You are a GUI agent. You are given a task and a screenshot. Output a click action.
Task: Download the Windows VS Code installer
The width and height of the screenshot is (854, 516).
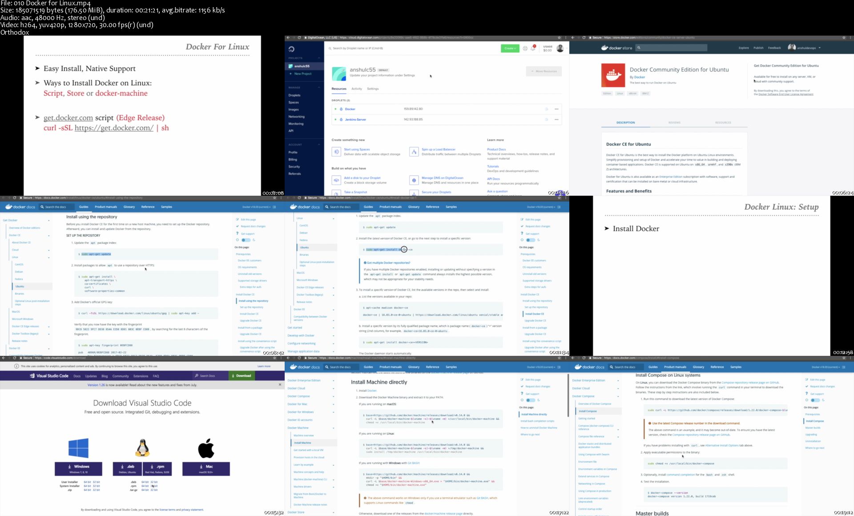78,468
